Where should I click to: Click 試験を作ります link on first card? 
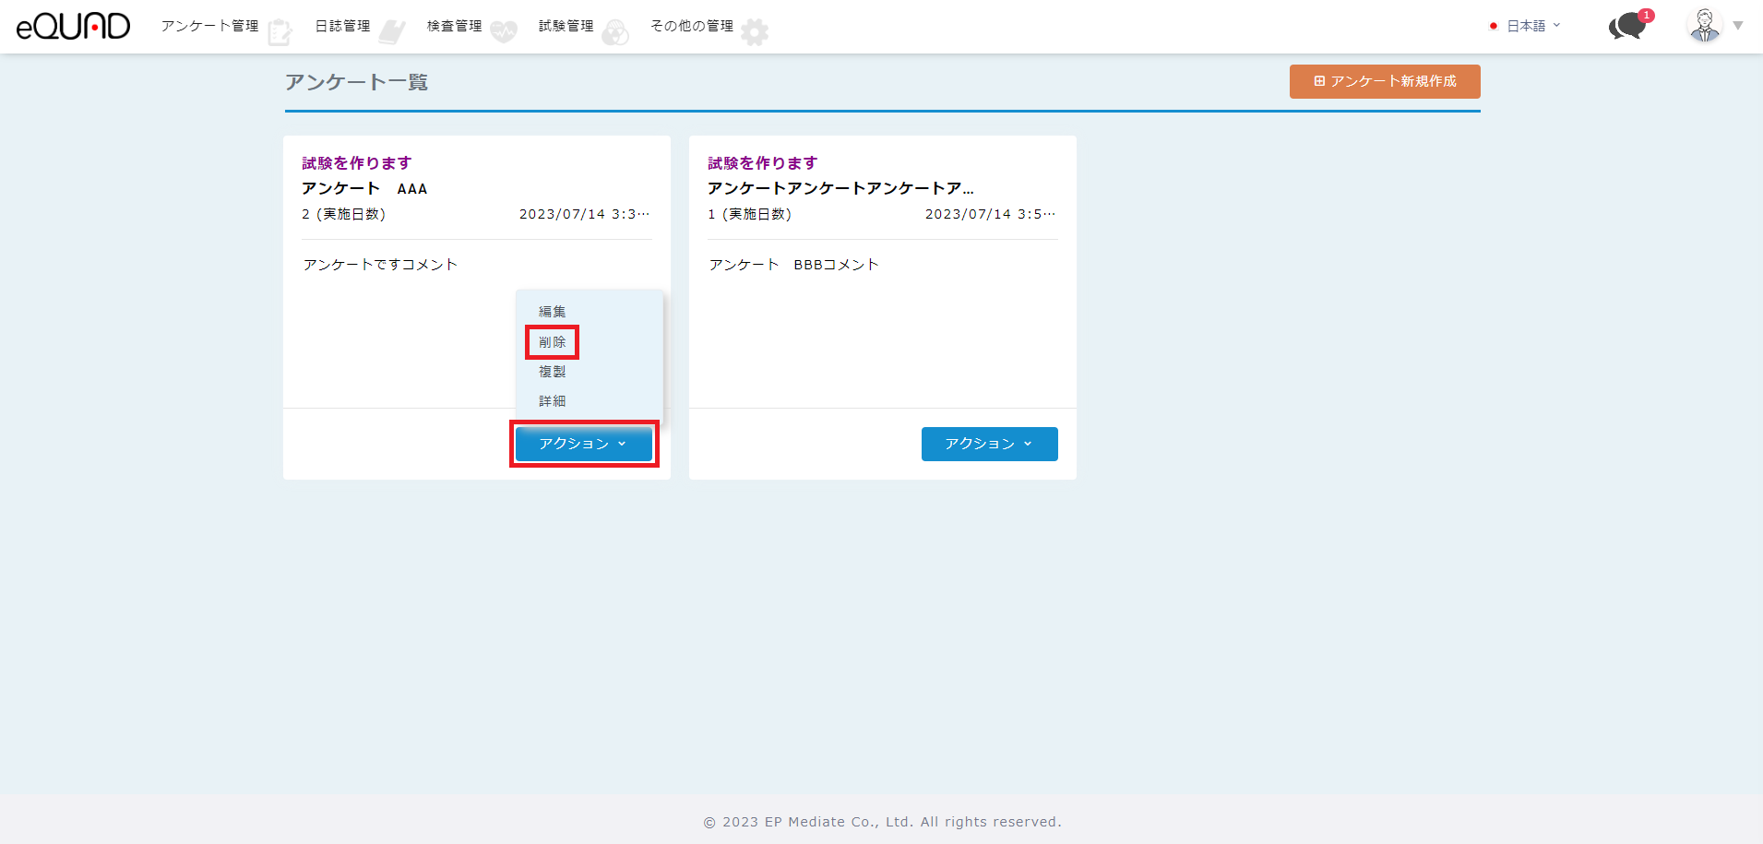(x=357, y=163)
